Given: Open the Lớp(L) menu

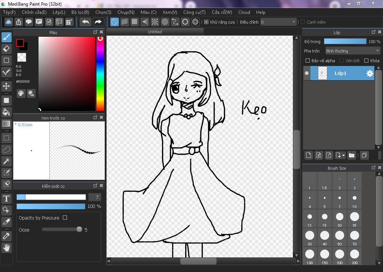Looking at the screenshot, I should 59,12.
